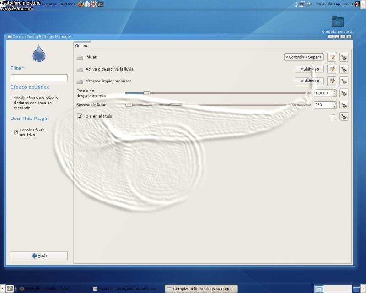Screen dimensions: 366x293
Task: Click the Filter text input field
Action: coord(39,78)
